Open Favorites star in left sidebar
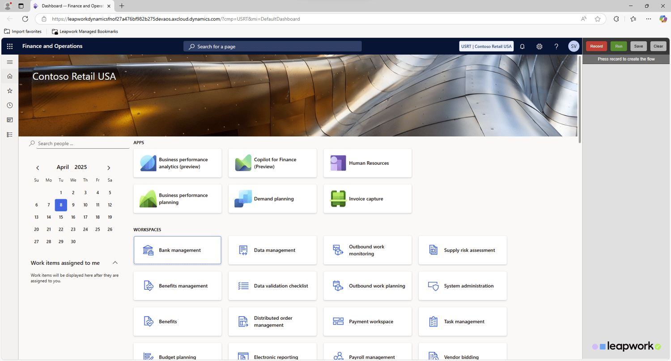This screenshot has height=361, width=671. coord(10,91)
